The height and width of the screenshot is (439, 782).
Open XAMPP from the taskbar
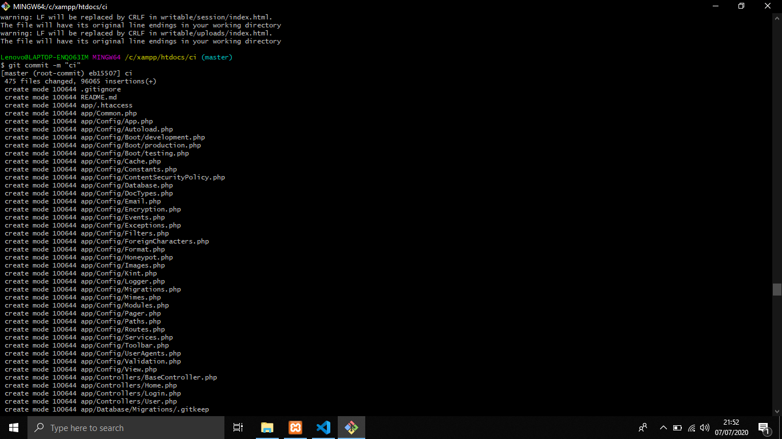pyautogui.click(x=295, y=428)
